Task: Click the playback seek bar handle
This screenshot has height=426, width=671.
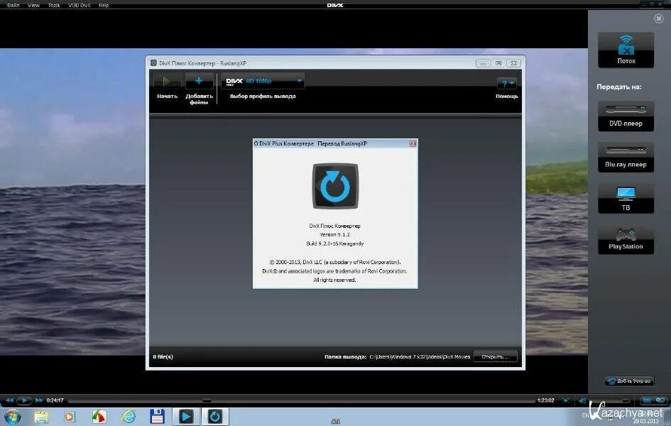Action: coord(207,400)
